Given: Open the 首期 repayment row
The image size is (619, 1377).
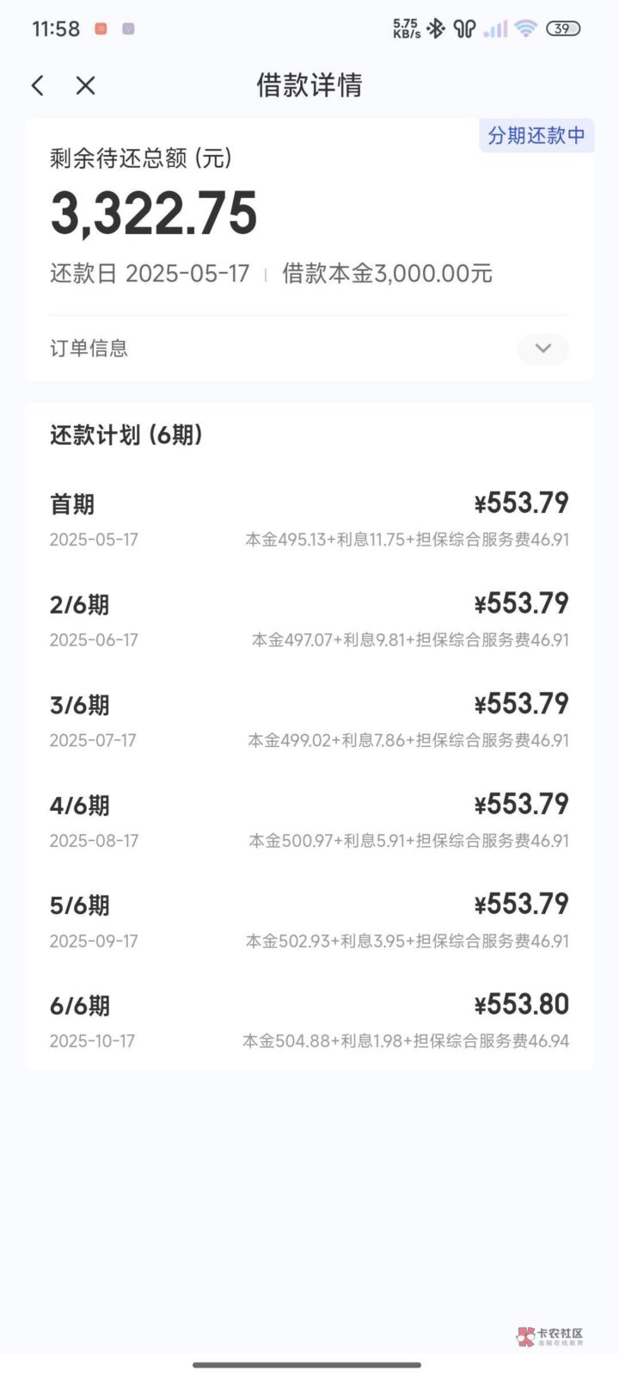Looking at the screenshot, I should (x=309, y=520).
